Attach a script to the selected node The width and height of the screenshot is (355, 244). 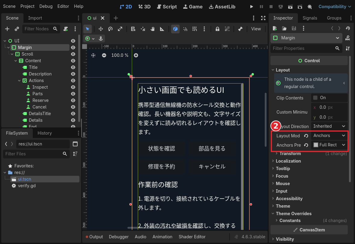66,29
